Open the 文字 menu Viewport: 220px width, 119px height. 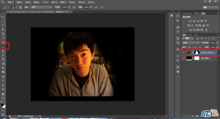pos(45,2)
